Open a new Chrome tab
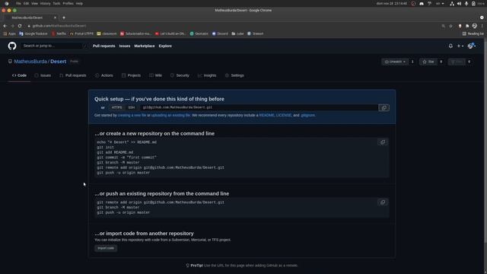The height and width of the screenshot is (274, 487). [x=64, y=18]
